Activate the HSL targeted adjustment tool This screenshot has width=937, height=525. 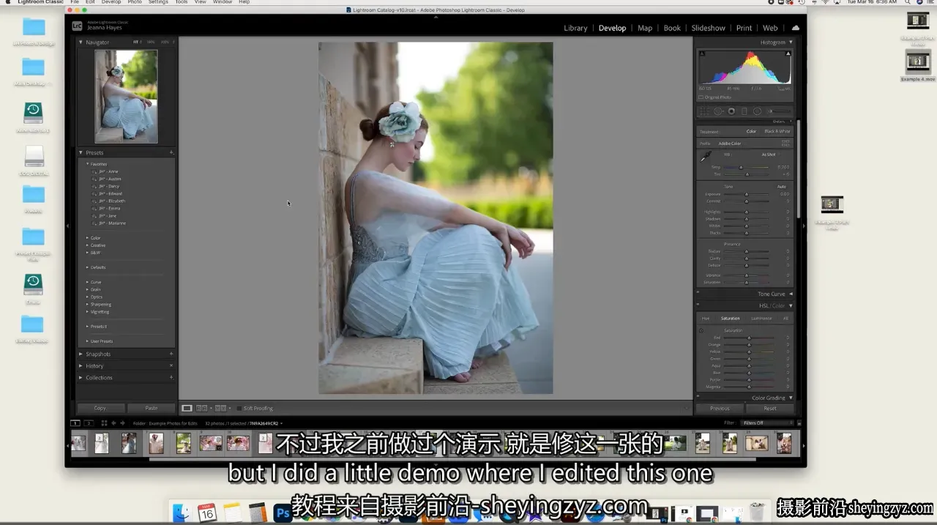tap(701, 330)
